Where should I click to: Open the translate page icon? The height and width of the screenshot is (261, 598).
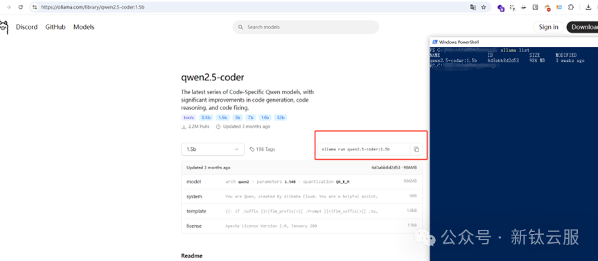point(473,7)
